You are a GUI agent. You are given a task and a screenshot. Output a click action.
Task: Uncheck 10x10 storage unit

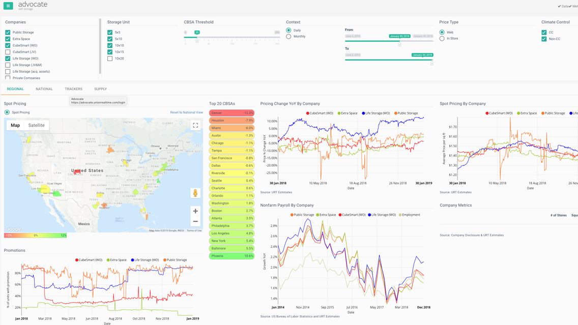click(x=110, y=45)
